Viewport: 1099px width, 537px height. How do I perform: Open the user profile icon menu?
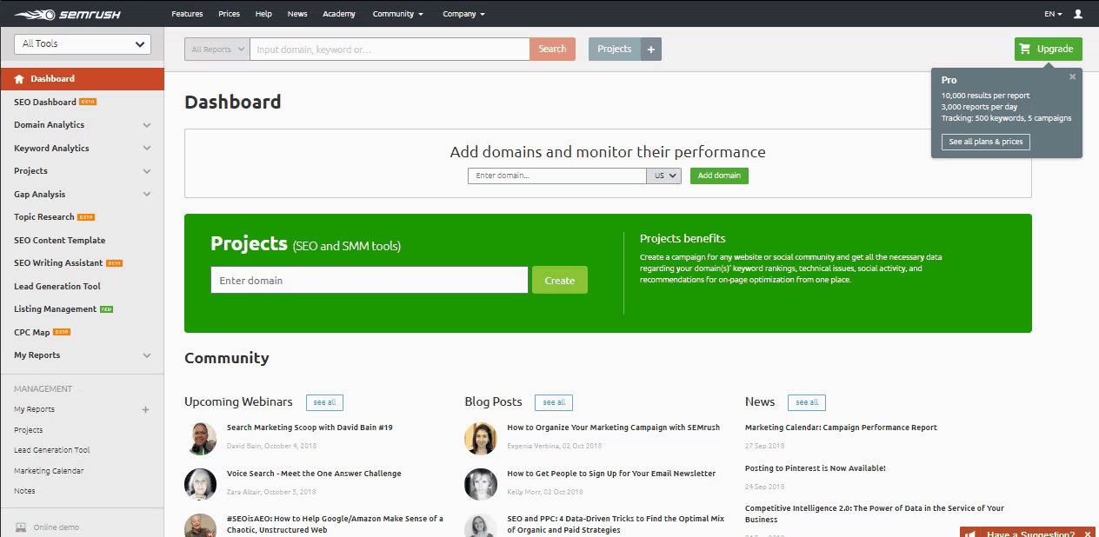point(1078,14)
